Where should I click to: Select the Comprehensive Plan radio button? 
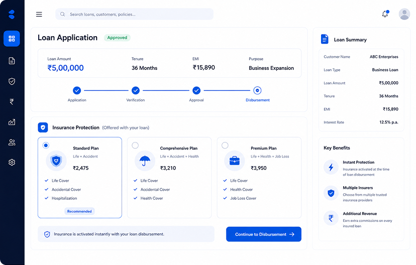click(x=135, y=145)
